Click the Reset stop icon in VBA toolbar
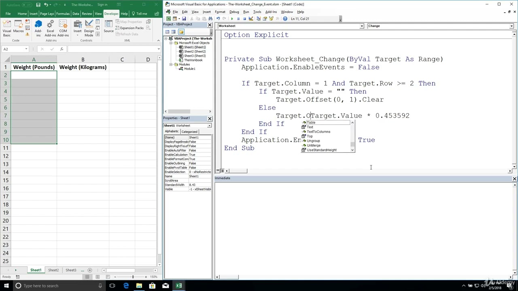This screenshot has width=518, height=291. (x=244, y=19)
